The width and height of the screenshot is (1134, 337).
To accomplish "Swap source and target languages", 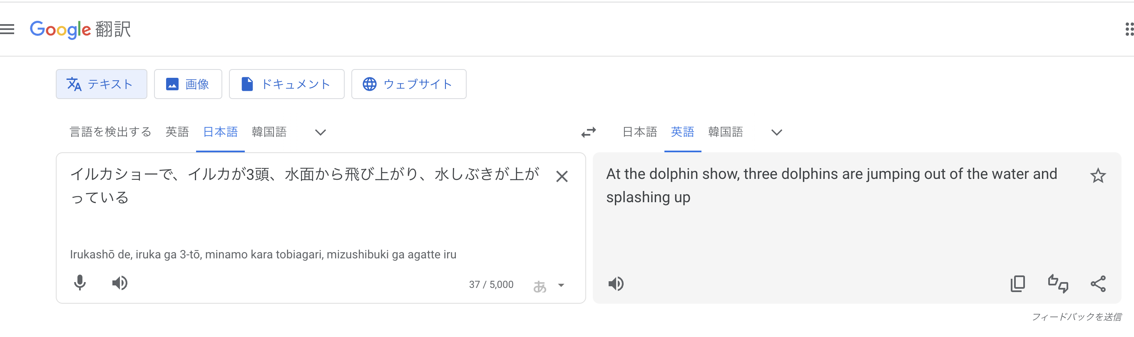I will [x=588, y=132].
